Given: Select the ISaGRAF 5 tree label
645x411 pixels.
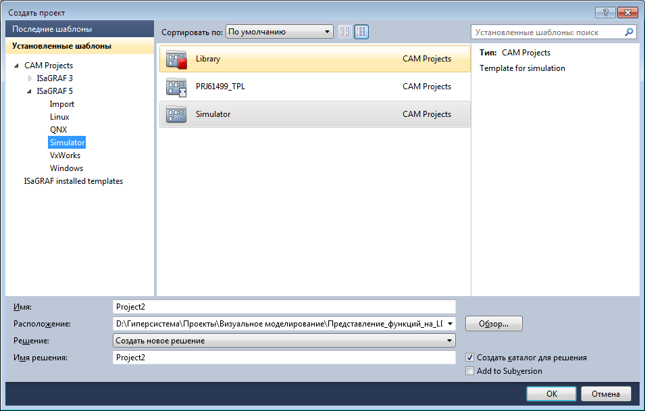Looking at the screenshot, I should pyautogui.click(x=54, y=91).
